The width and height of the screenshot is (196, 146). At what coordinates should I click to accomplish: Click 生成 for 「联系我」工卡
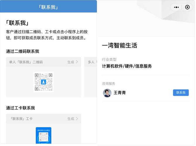(x=71, y=119)
